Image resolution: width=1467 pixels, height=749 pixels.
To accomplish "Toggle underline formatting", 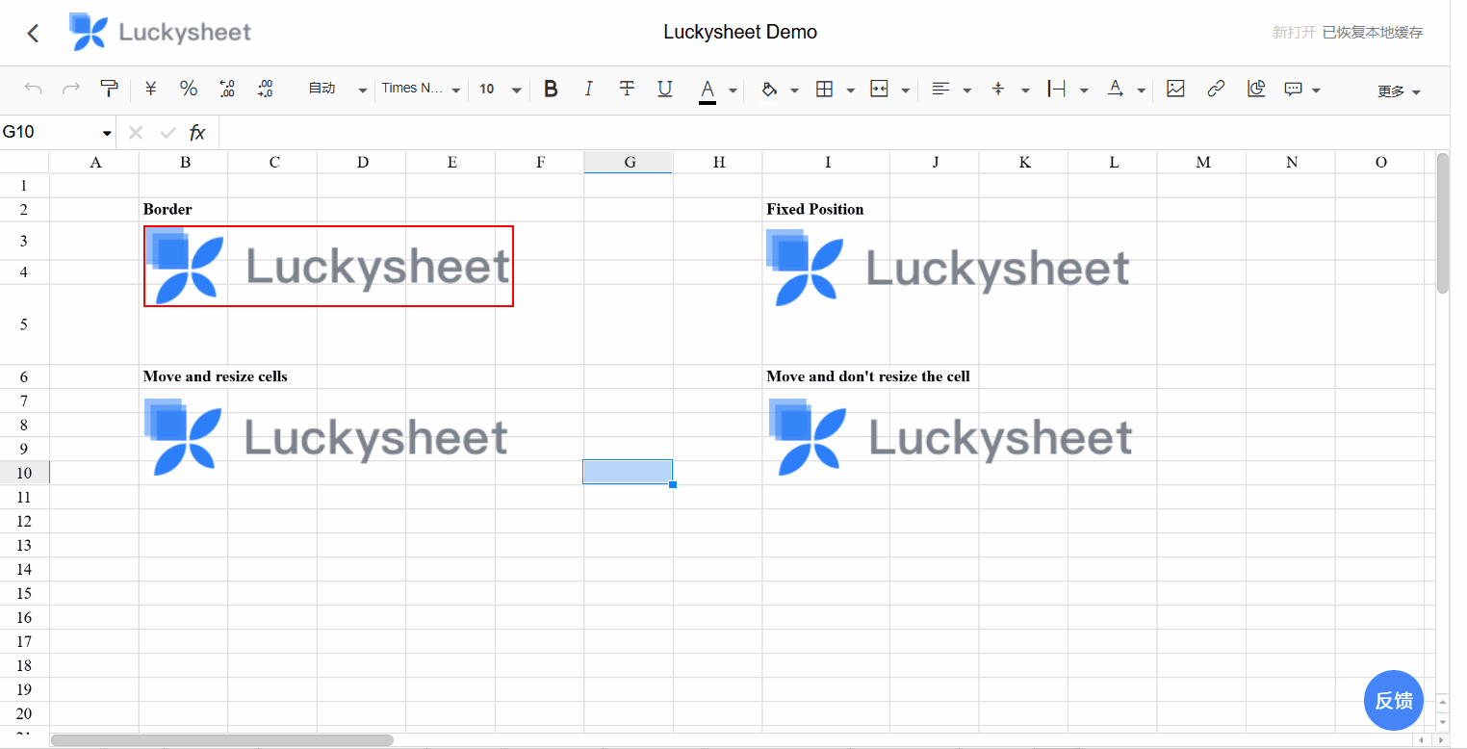I will coord(665,90).
